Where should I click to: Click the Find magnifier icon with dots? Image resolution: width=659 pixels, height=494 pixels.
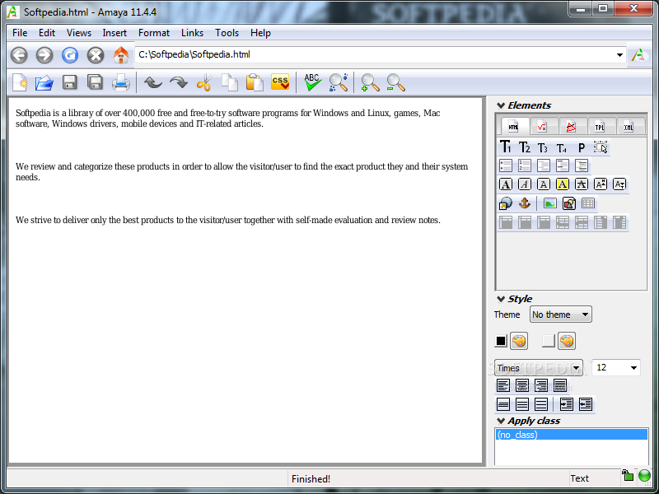click(339, 82)
